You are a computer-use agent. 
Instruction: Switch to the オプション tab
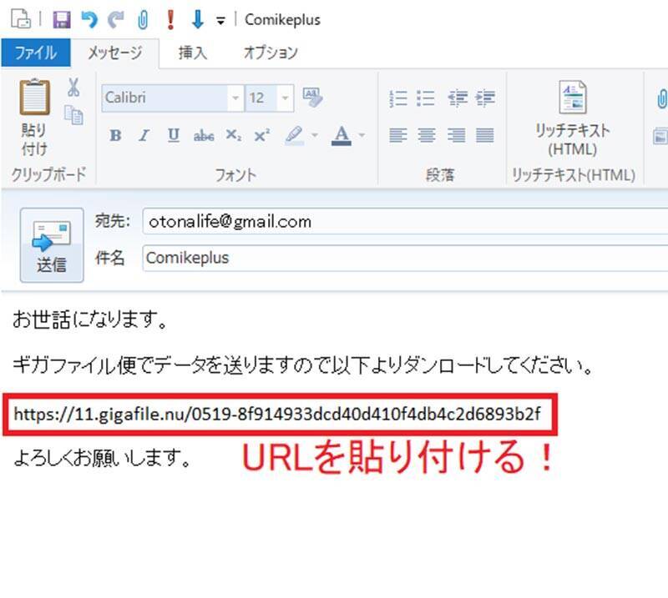(x=271, y=53)
